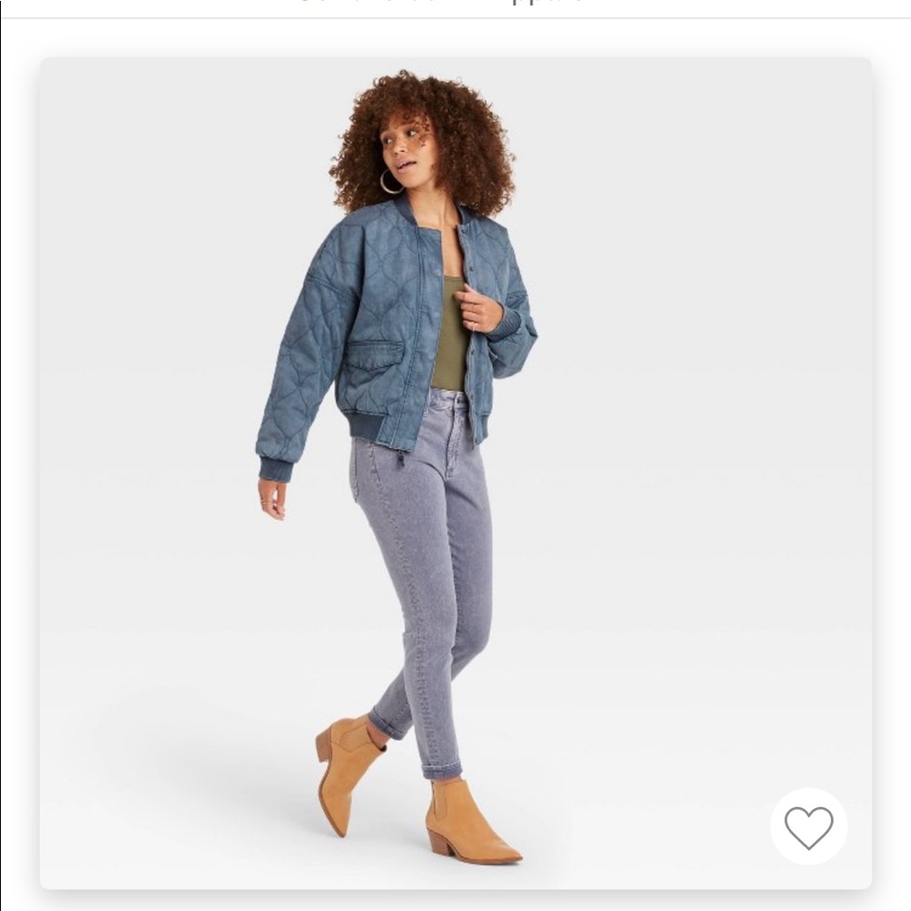Open the product photo of the model
911x911 pixels.
(455, 473)
